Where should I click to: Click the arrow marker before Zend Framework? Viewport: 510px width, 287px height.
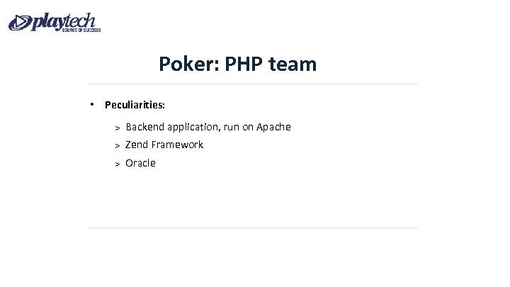pos(117,145)
